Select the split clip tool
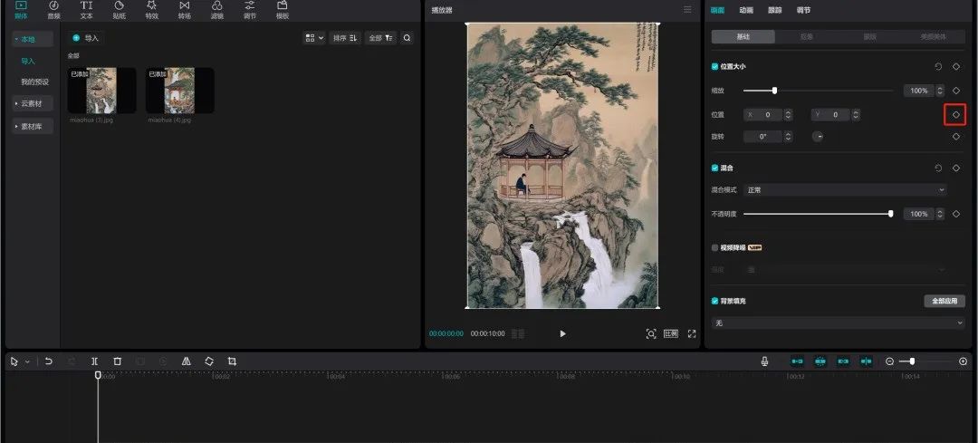 tap(95, 361)
